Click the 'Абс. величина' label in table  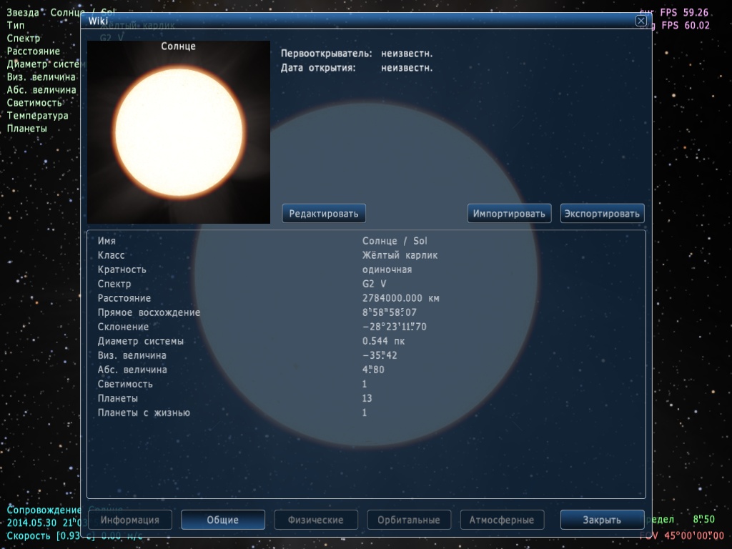[132, 370]
